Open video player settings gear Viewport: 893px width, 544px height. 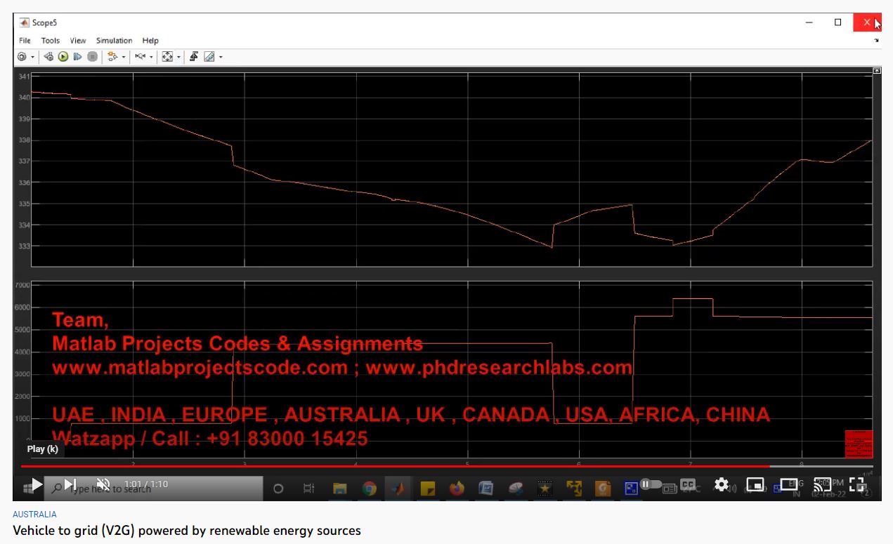pos(721,484)
